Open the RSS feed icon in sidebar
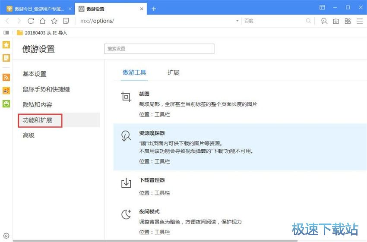The height and width of the screenshot is (242, 367). tap(6, 77)
